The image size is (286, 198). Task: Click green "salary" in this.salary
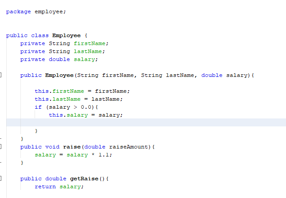coord(77,115)
